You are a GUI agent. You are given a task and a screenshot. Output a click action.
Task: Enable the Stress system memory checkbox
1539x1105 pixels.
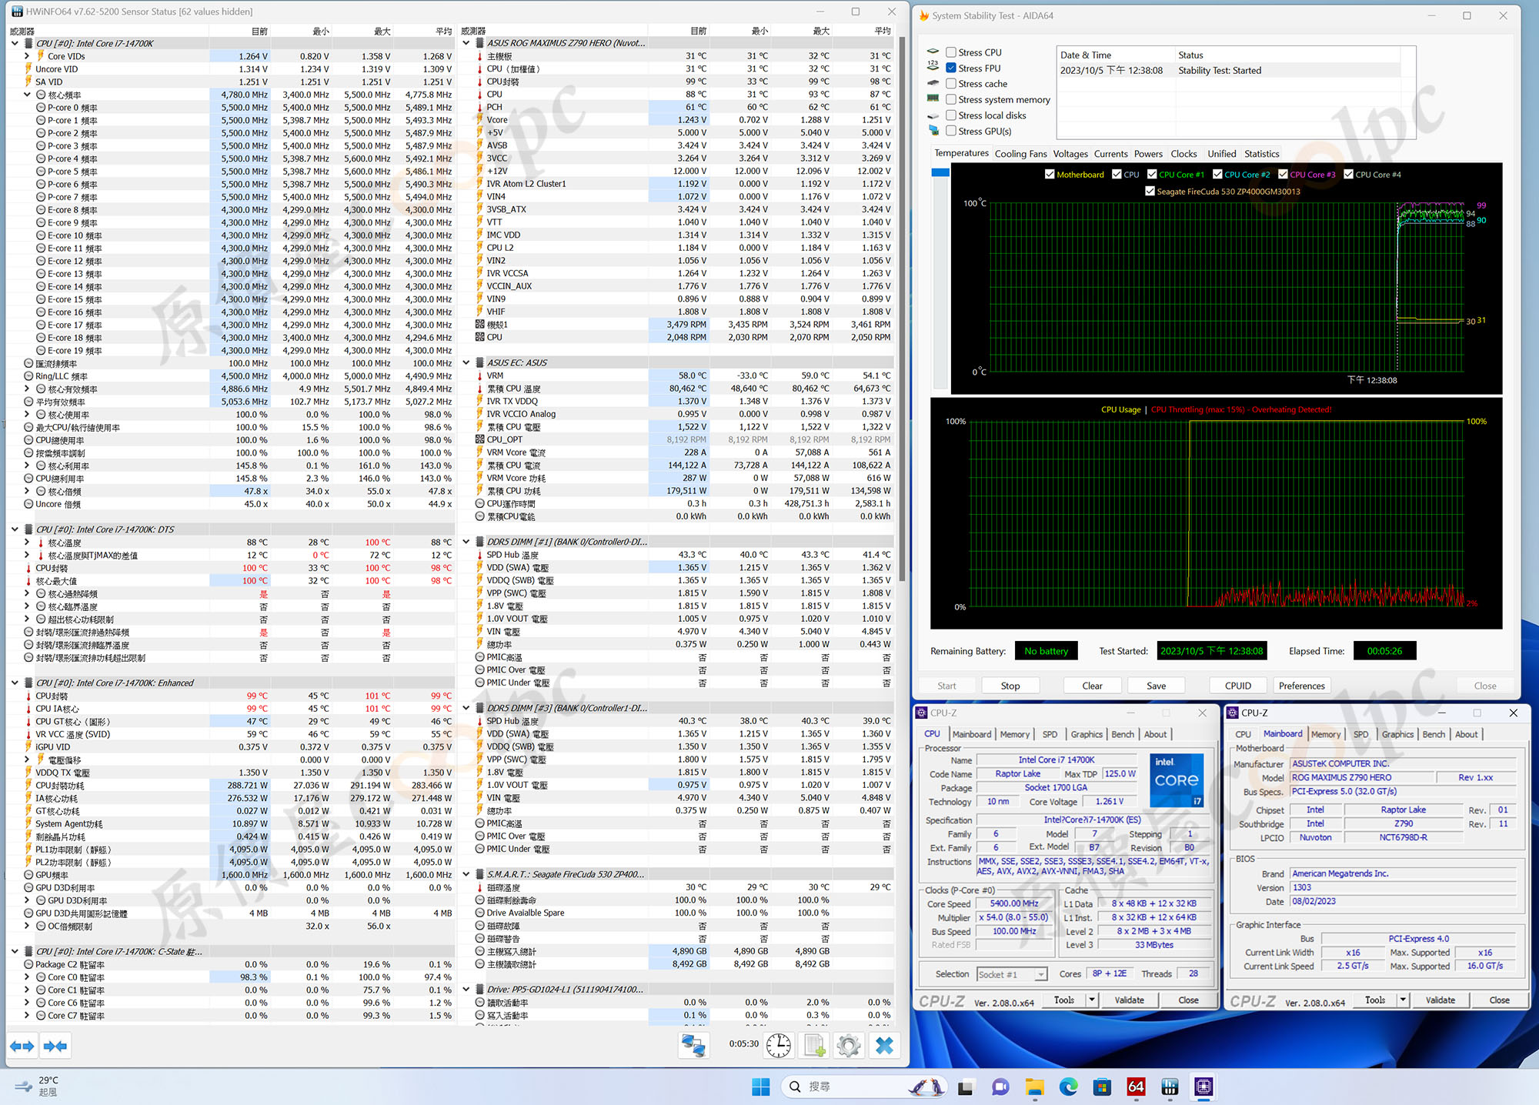click(x=951, y=99)
